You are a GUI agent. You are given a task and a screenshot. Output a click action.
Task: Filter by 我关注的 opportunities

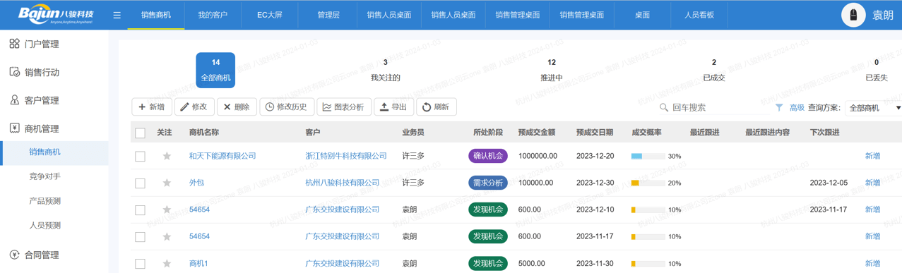point(385,70)
